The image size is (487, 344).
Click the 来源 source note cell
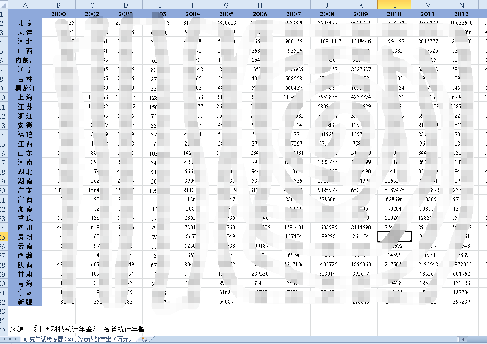click(77, 329)
